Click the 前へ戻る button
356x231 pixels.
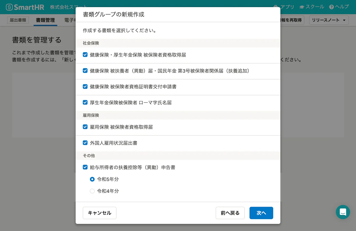coord(230,213)
